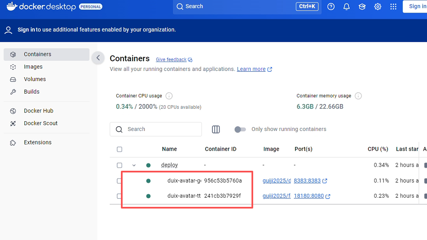Open the Learn more link
The width and height of the screenshot is (427, 240).
251,69
